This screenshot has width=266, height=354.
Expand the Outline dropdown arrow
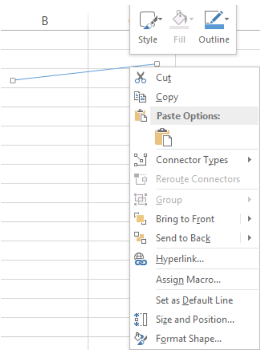[227, 19]
